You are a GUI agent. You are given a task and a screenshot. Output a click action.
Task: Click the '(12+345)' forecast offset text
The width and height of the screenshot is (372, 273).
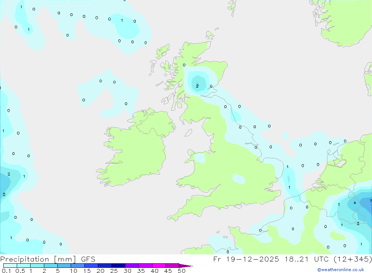(353, 259)
